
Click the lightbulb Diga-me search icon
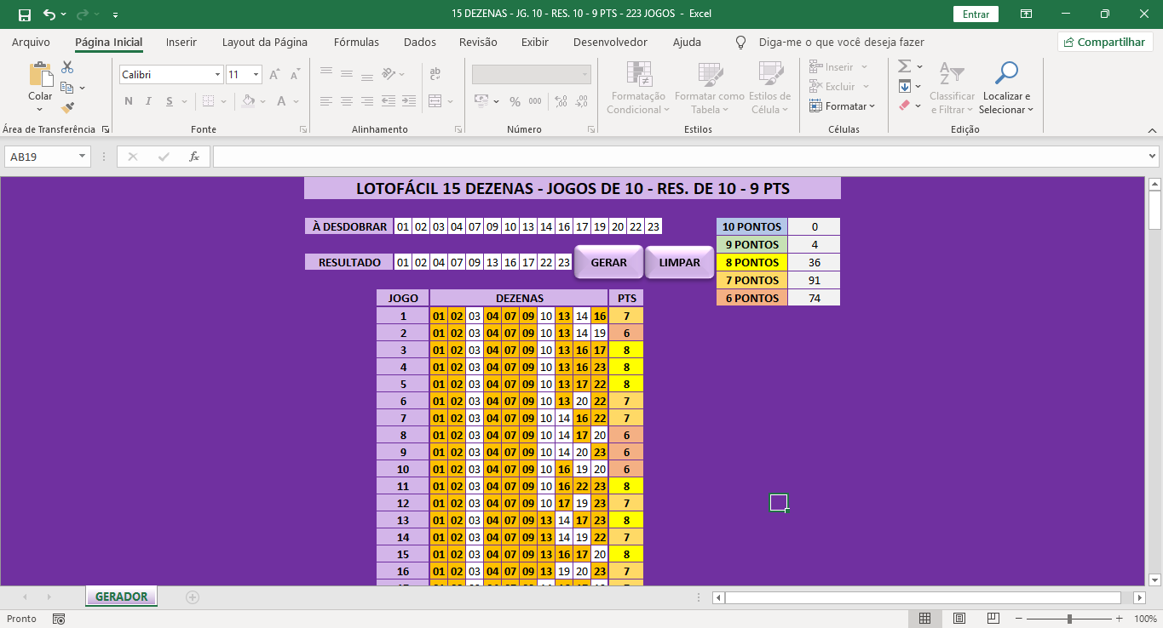point(740,42)
